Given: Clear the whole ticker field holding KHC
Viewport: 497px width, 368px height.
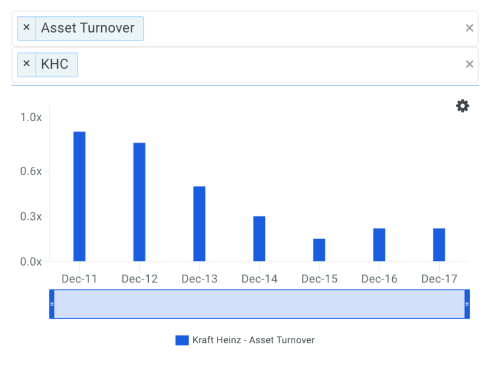Looking at the screenshot, I should click(469, 64).
